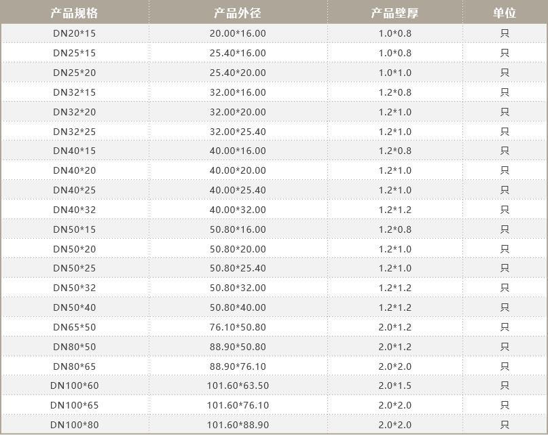This screenshot has width=548, height=435.
Task: Select outer diameter cell 20.00*16.00
Action: point(238,33)
